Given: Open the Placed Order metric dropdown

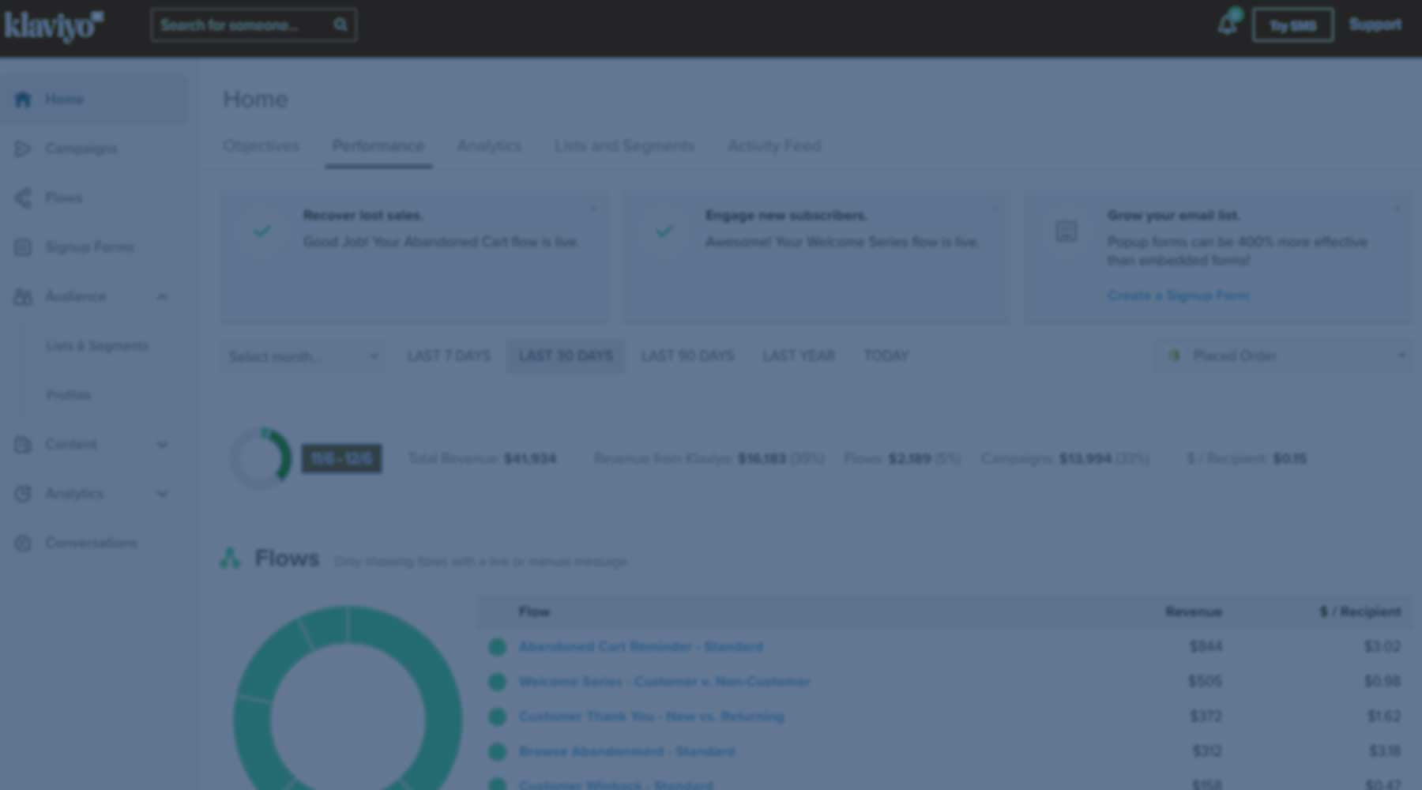Looking at the screenshot, I should 1284,356.
